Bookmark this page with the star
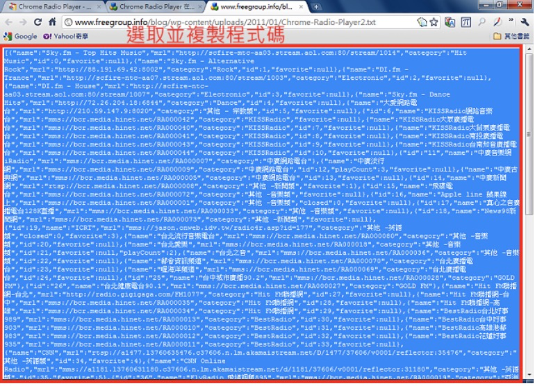Viewport: 535px width, 386px height. (x=434, y=22)
